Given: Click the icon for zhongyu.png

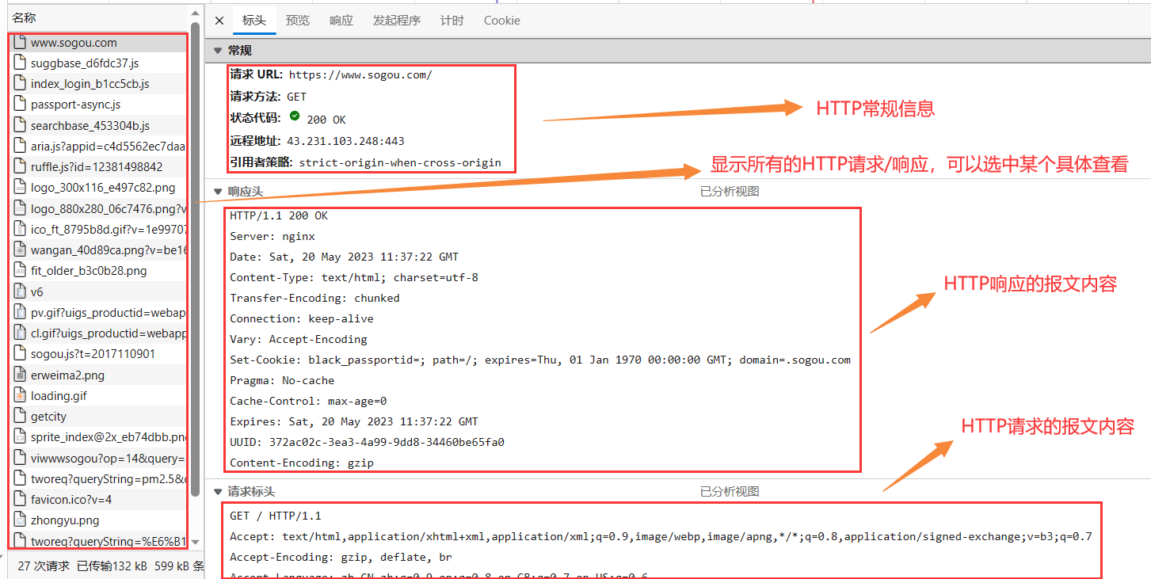Looking at the screenshot, I should pyautogui.click(x=21, y=520).
